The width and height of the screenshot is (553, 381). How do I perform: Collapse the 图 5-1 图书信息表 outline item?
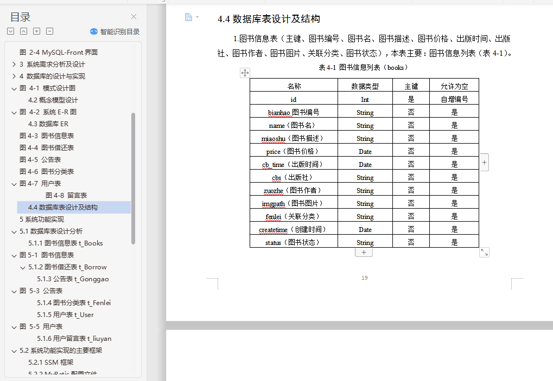coord(14,256)
